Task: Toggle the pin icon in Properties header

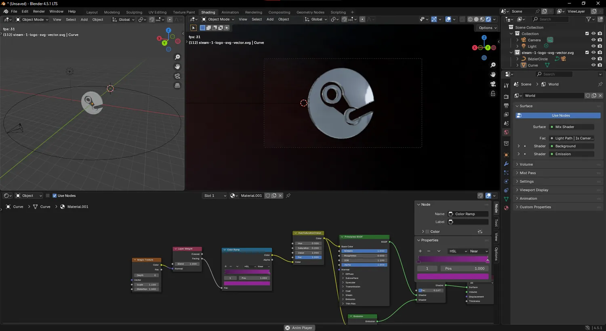Action: point(600,84)
